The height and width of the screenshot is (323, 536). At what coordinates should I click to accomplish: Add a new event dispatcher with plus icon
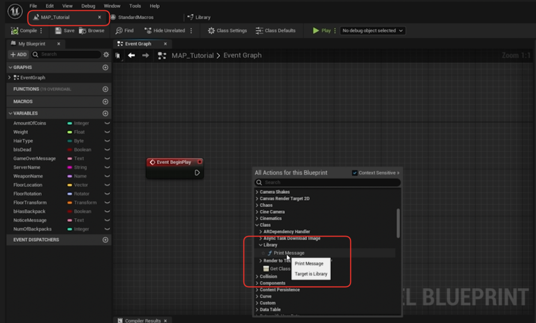pyautogui.click(x=105, y=240)
